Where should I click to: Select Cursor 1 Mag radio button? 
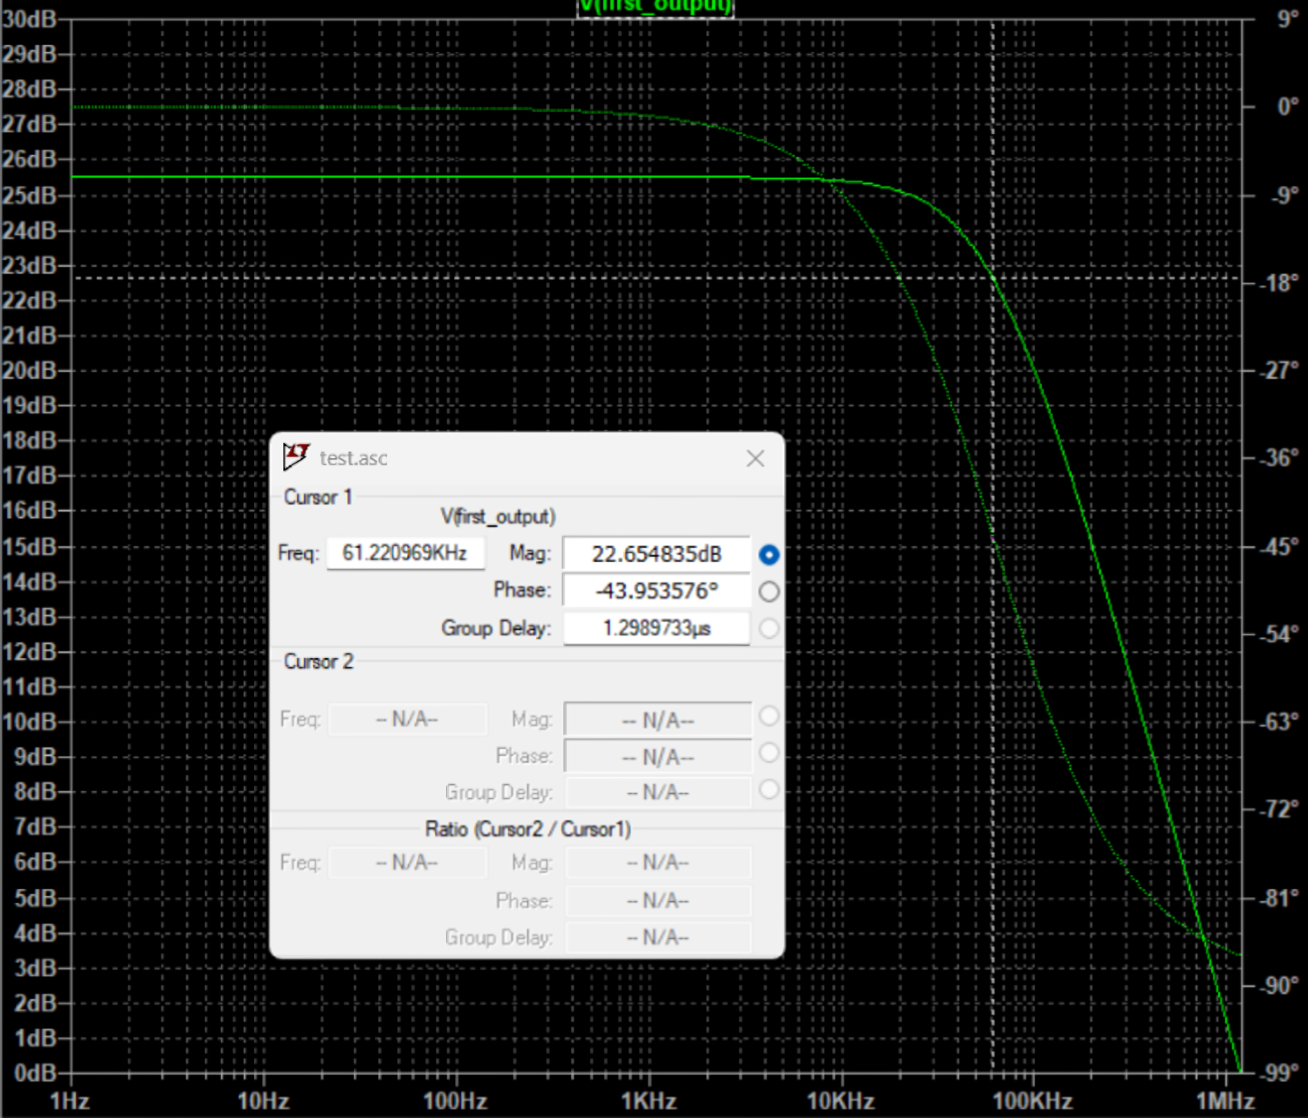click(769, 554)
